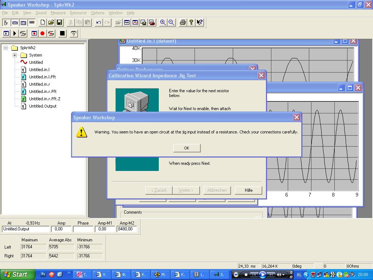Click the Zurück button in the wizard
The width and height of the screenshot is (373, 280).
click(159, 190)
